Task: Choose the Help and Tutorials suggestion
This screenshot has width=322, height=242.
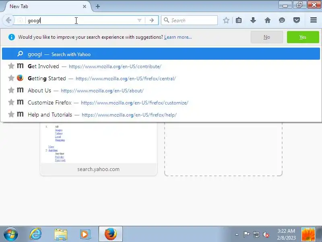Action: 161,115
